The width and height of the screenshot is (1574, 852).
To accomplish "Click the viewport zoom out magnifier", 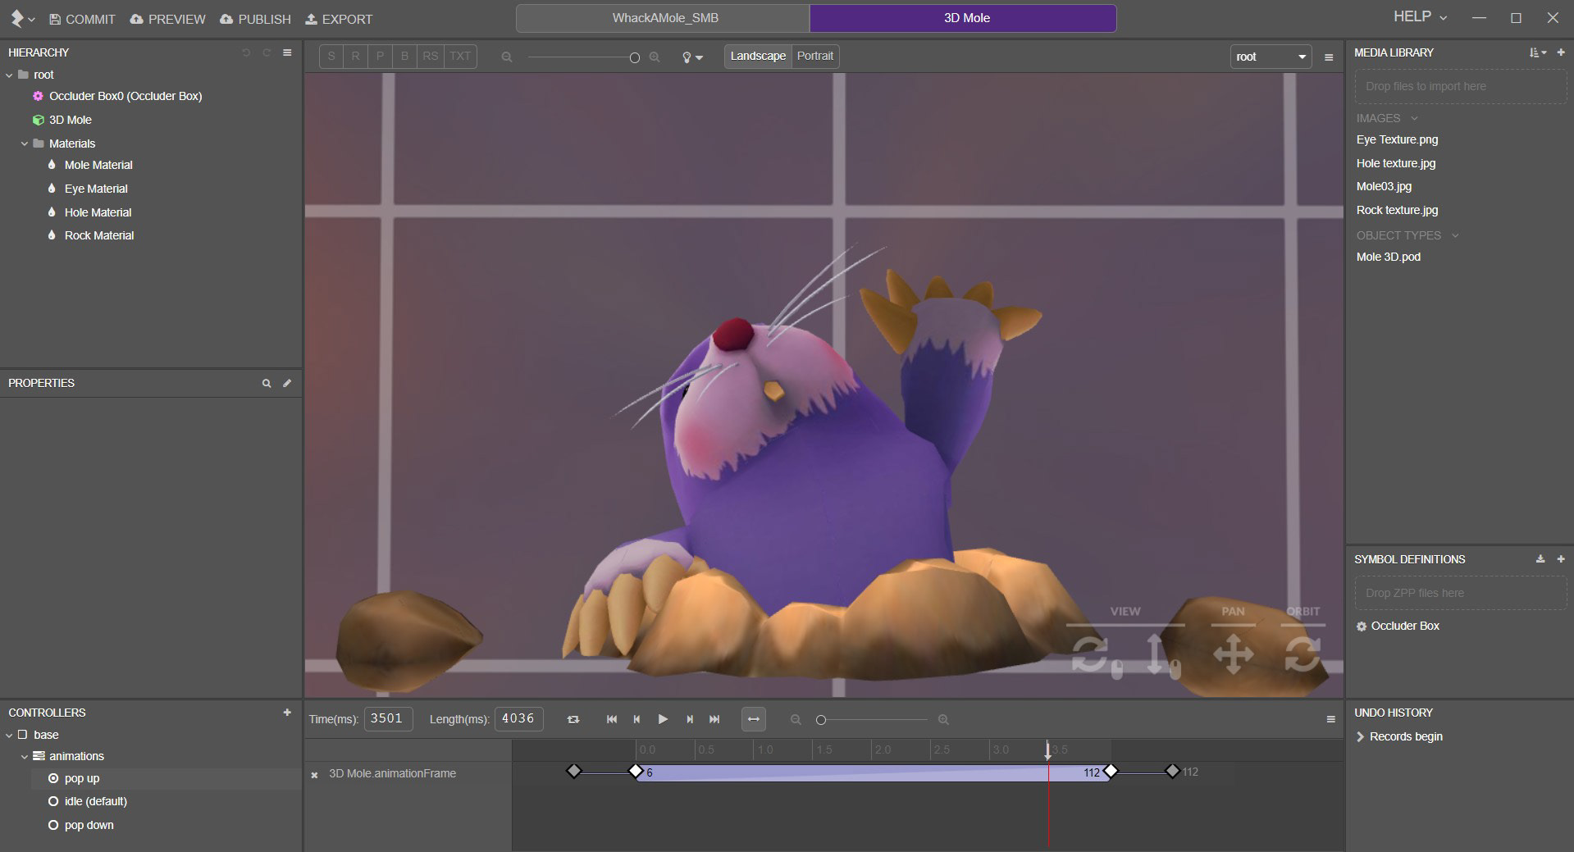I will 507,57.
